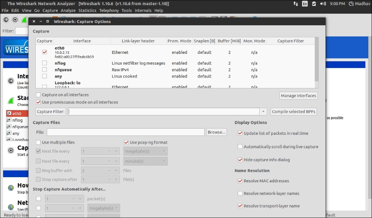Screen dimensions: 372x218
Task: Open the Madhav user session menu
Action: pyautogui.click(x=359, y=4)
